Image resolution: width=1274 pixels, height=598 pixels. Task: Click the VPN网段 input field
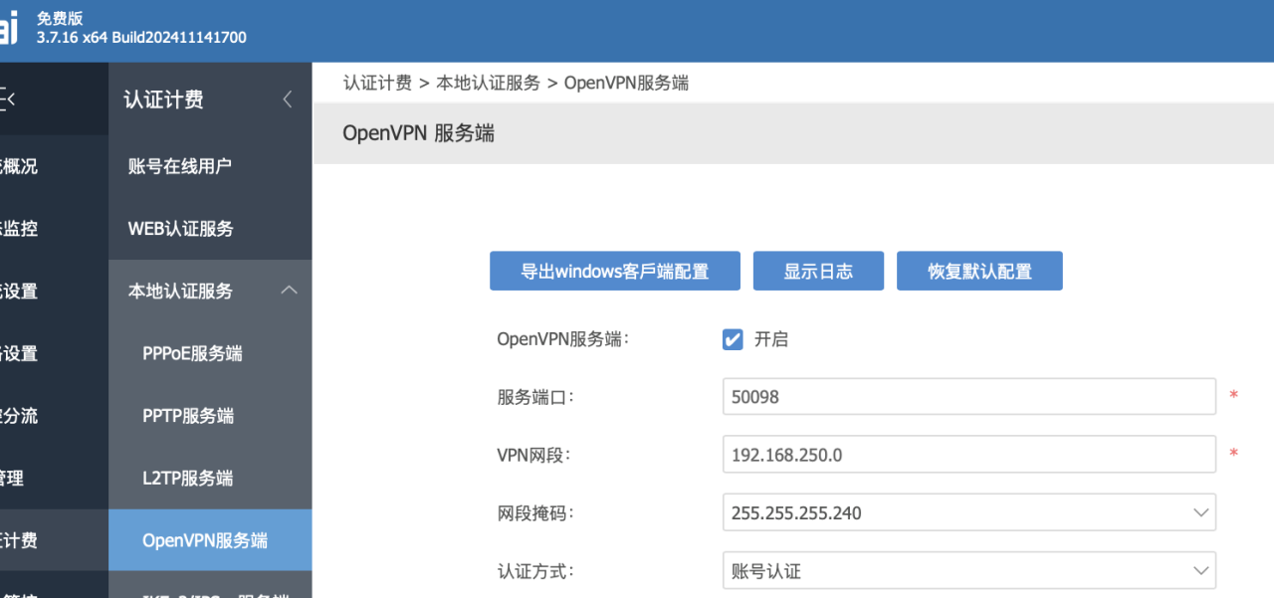(x=968, y=455)
